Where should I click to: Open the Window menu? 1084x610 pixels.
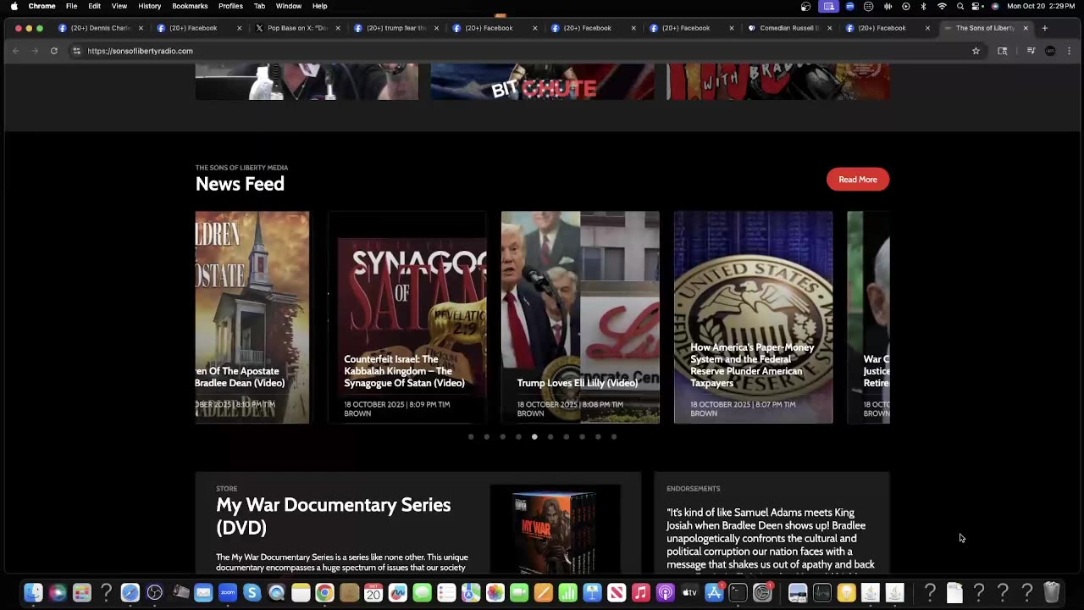[289, 6]
